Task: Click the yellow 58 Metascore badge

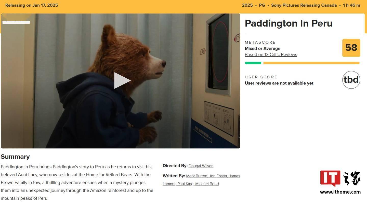Action: pos(351,48)
